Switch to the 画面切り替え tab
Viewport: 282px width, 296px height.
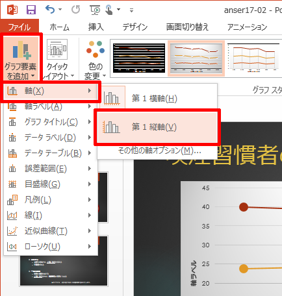(x=187, y=27)
